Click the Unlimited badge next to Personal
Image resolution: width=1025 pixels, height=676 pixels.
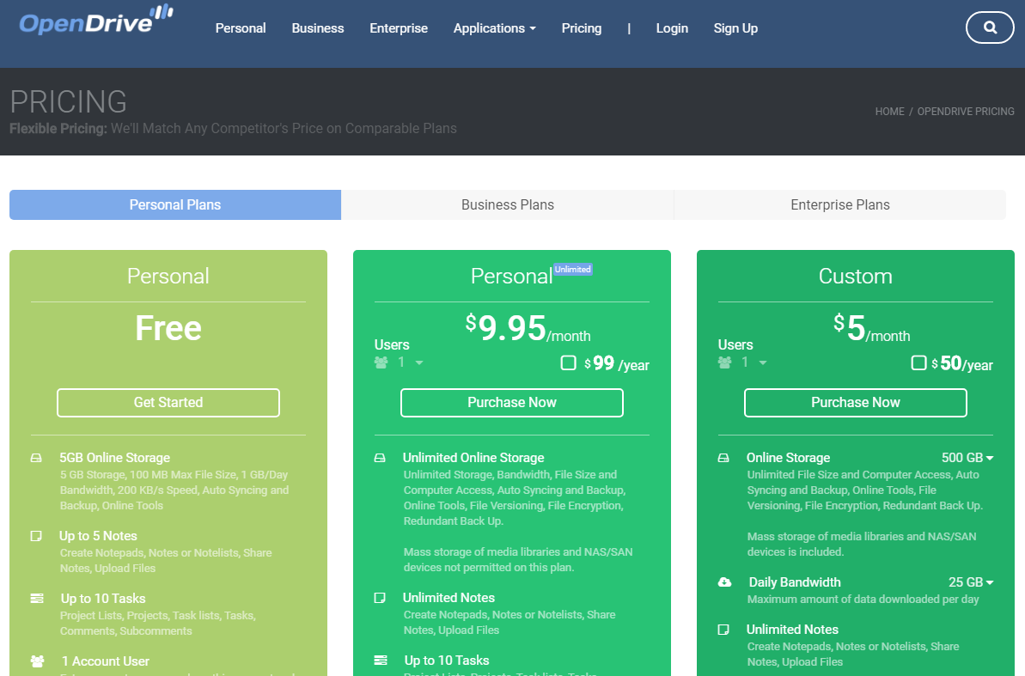pos(572,270)
